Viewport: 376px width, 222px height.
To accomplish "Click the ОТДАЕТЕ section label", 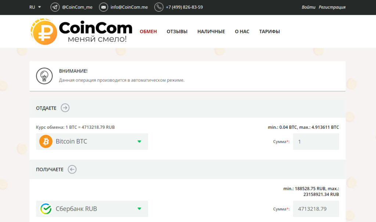I will click(x=46, y=108).
